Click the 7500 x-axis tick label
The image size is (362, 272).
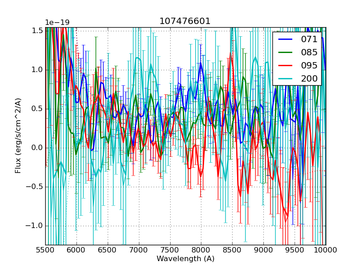(x=170, y=250)
